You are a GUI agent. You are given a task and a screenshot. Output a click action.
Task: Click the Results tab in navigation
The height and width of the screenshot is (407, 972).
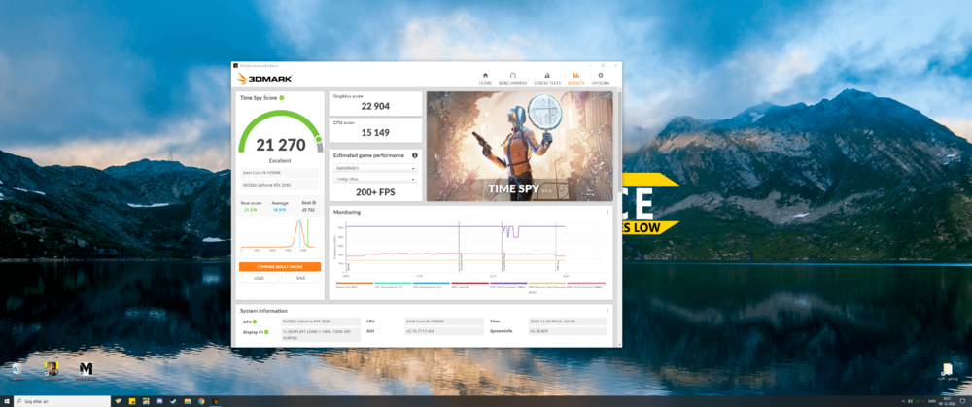coord(575,78)
